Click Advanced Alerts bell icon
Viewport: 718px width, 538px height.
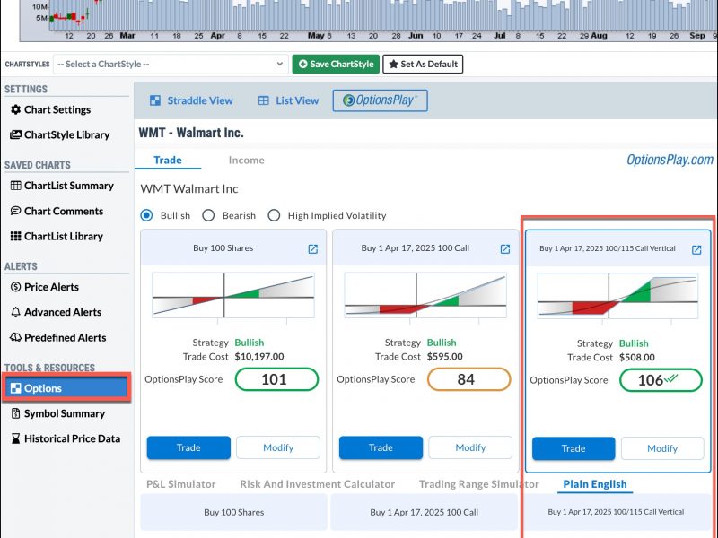[15, 312]
